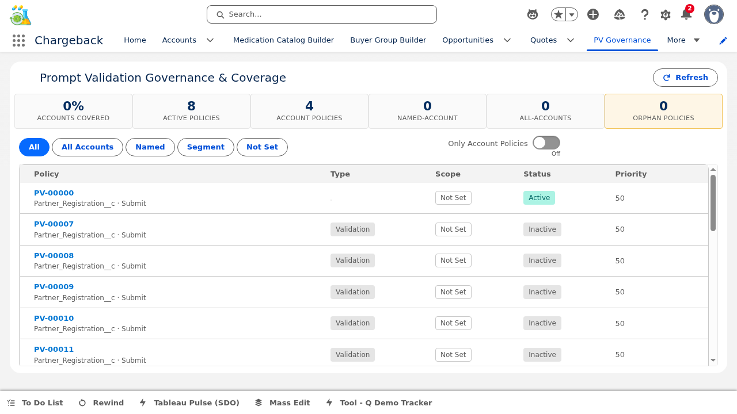Select the PV Governance tab
Viewport: 737px width, 414px height.
point(622,40)
